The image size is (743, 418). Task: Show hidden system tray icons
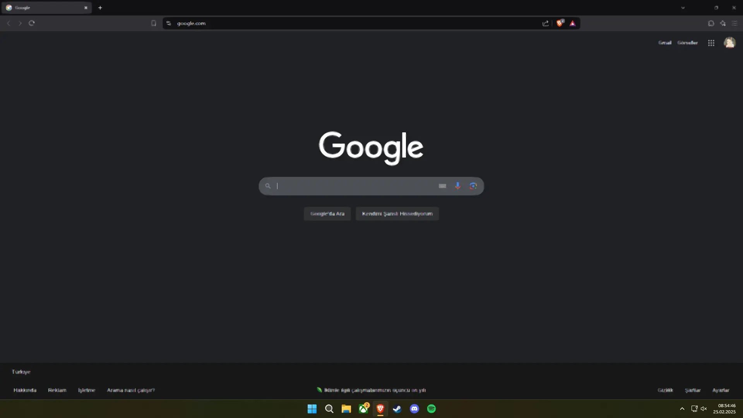682,409
